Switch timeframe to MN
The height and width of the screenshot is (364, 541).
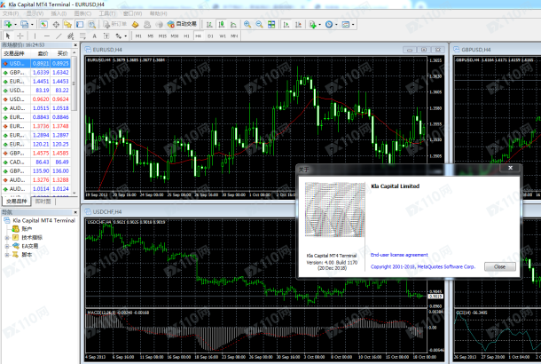234,36
